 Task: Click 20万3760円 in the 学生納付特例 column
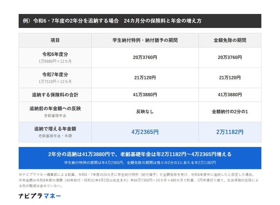click(145, 57)
